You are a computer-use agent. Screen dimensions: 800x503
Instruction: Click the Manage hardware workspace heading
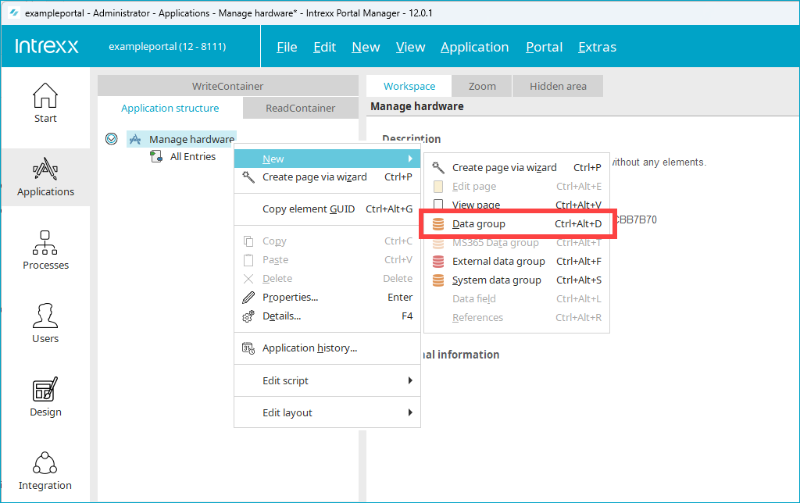pyautogui.click(x=417, y=106)
